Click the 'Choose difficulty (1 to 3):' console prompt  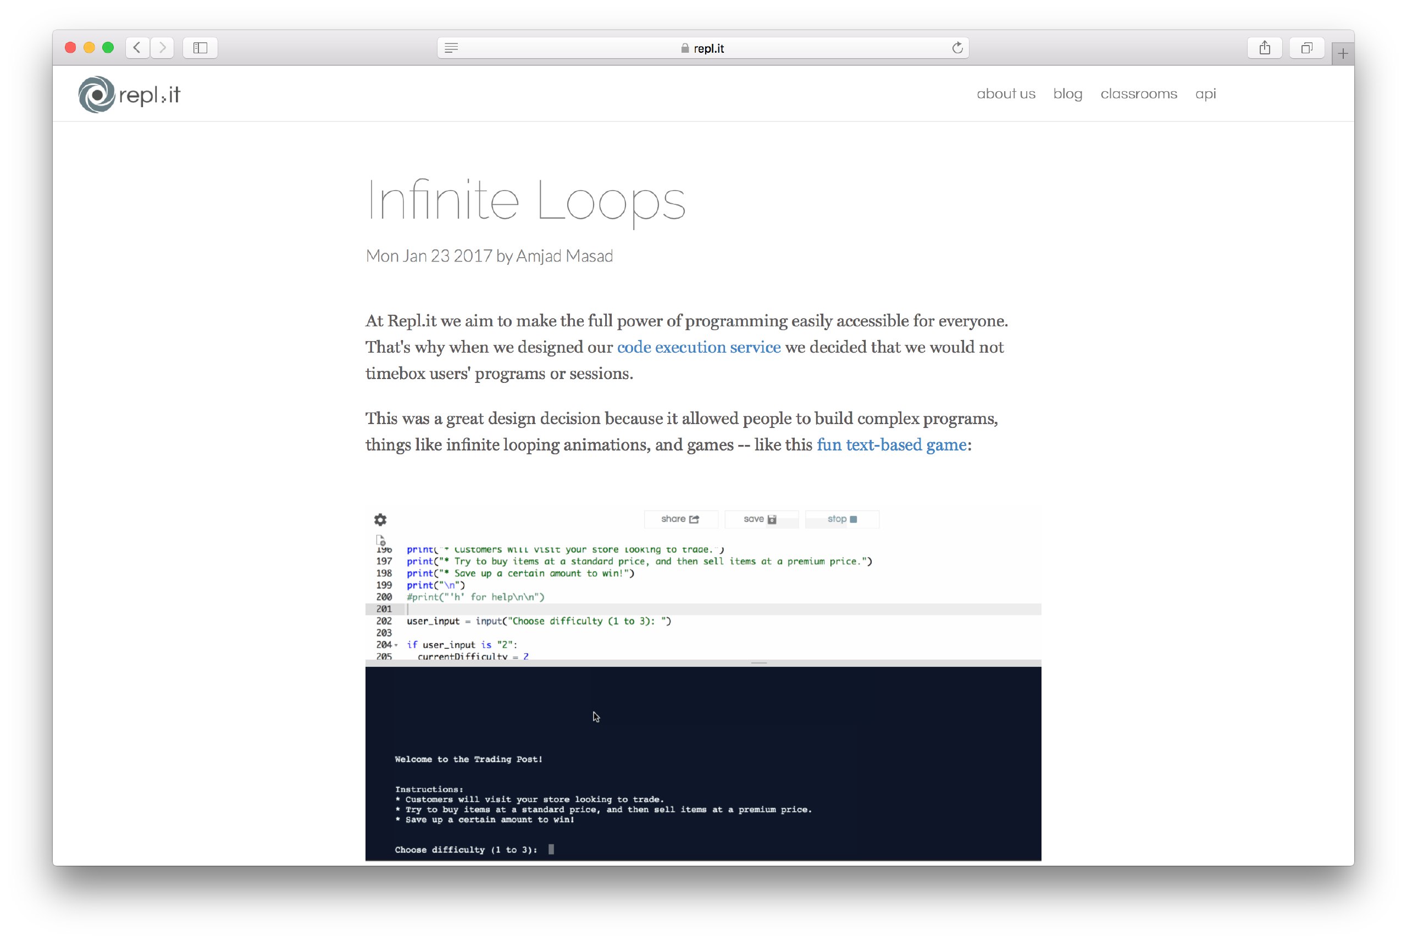[466, 850]
